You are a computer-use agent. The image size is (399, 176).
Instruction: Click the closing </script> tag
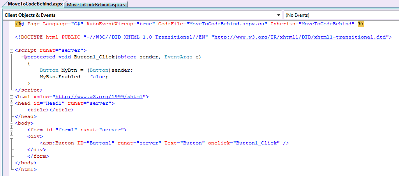[29, 90]
